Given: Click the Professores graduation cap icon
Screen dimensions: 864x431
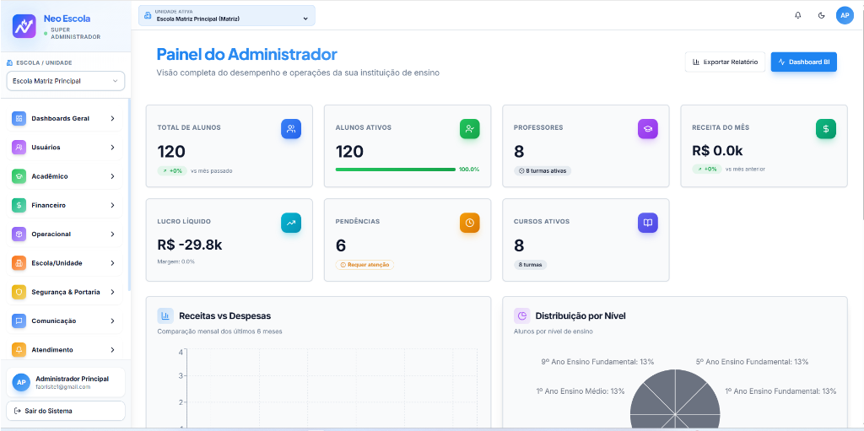Looking at the screenshot, I should [648, 129].
